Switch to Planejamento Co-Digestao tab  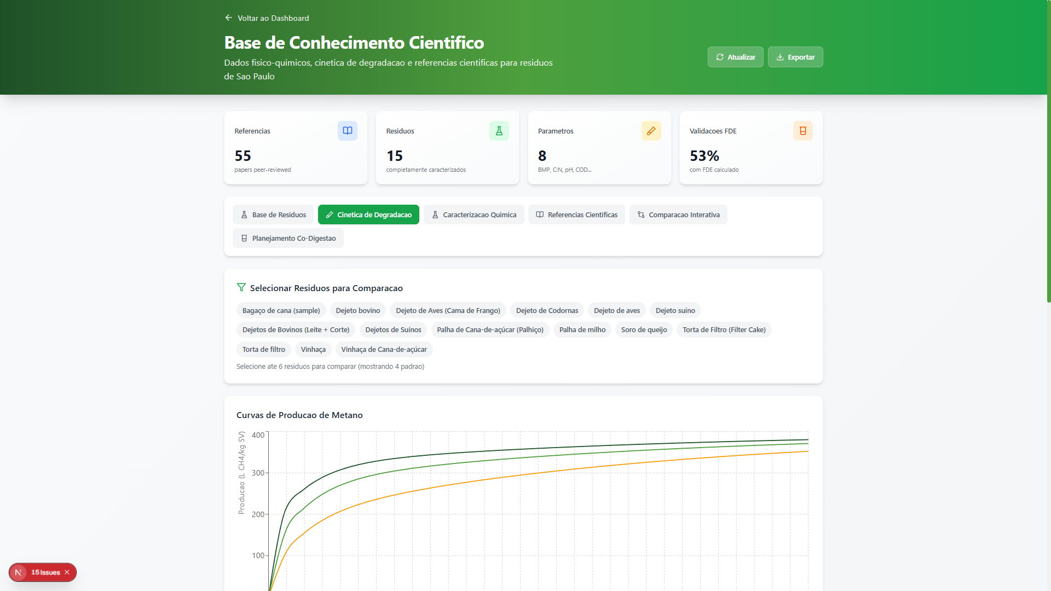(288, 238)
